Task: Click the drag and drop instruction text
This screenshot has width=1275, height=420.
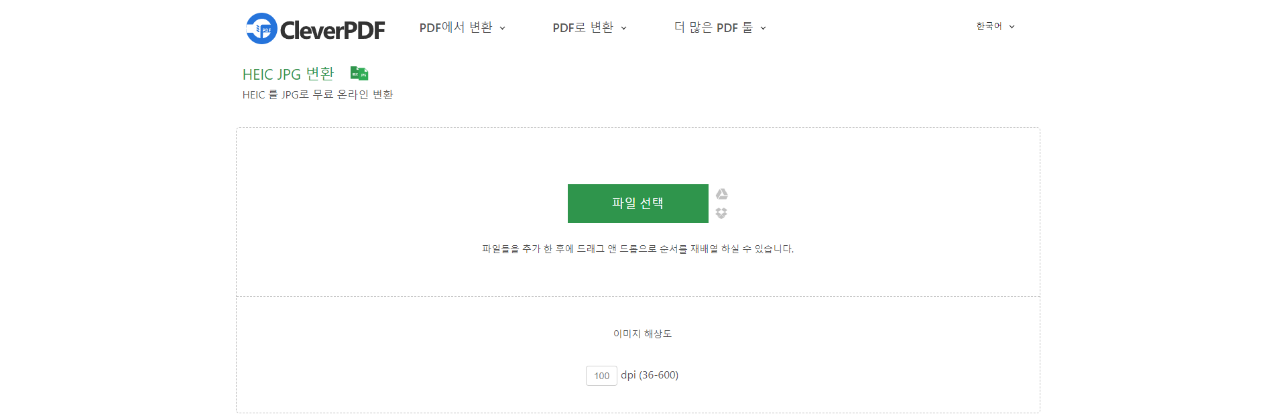Action: [x=637, y=249]
